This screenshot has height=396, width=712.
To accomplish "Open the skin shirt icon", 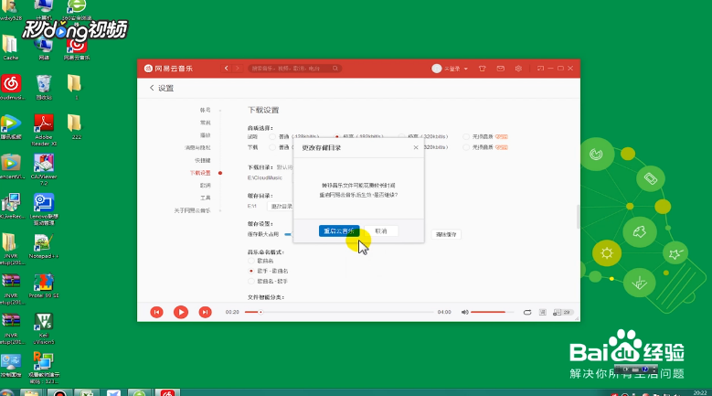I will coord(483,68).
